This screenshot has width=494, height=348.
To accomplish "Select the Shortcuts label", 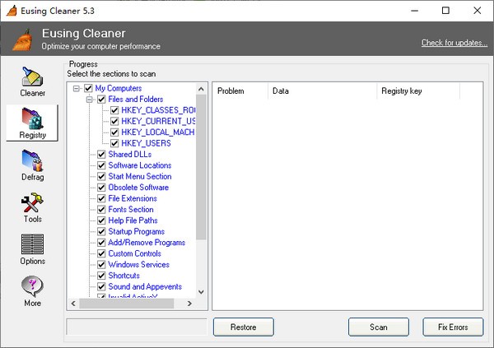I will (124, 276).
